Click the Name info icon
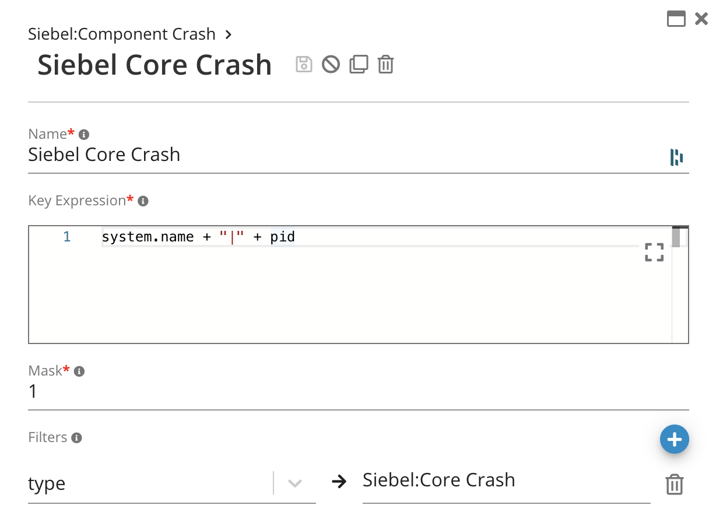 pyautogui.click(x=84, y=135)
